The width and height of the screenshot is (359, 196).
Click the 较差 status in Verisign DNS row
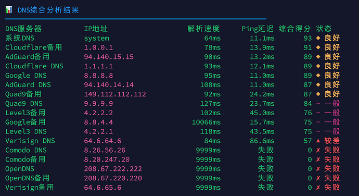[332, 141]
